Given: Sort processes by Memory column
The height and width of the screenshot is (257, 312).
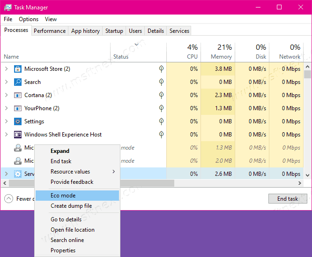Looking at the screenshot, I should pyautogui.click(x=218, y=52).
